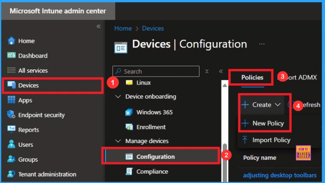The width and height of the screenshot is (325, 183).
Task: Click the Users person icon
Action: click(x=11, y=144)
